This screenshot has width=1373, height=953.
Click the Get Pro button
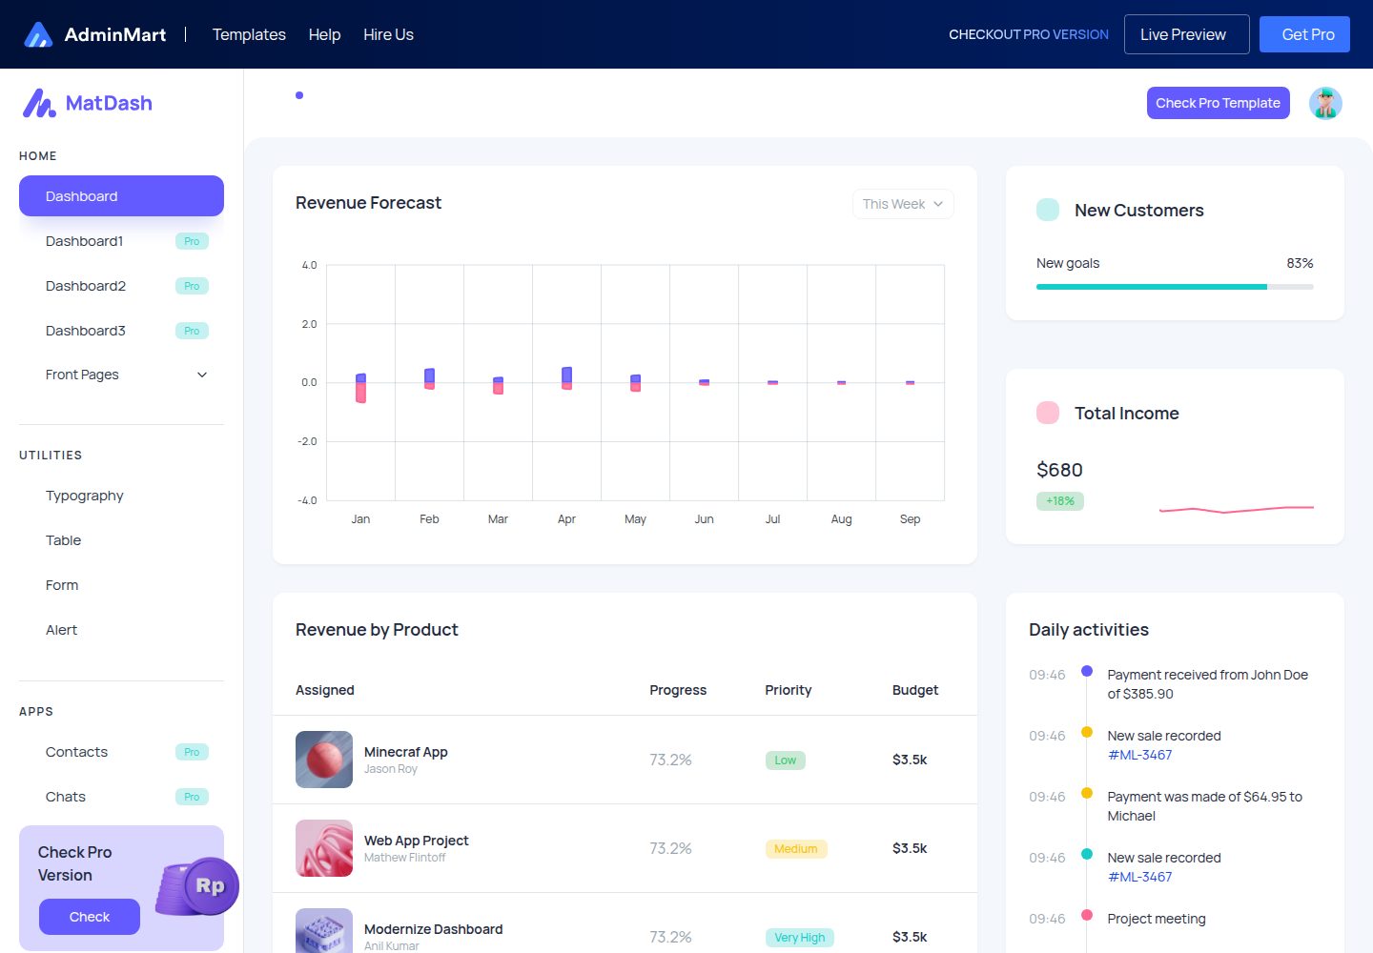pos(1304,34)
